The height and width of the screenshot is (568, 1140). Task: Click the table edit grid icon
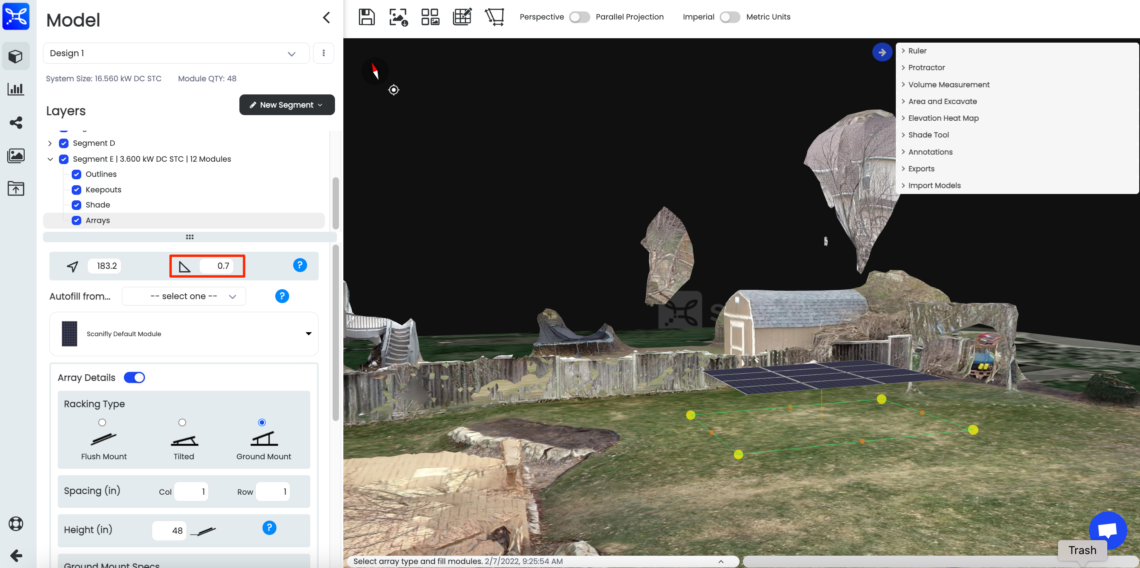coord(462,17)
